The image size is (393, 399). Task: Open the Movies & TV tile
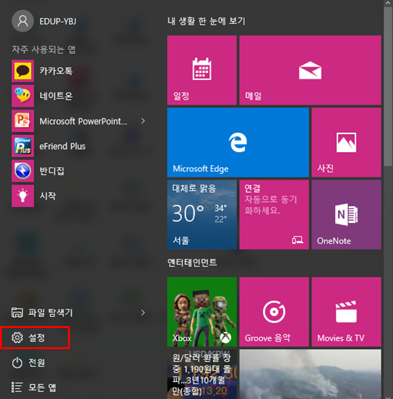(x=346, y=312)
